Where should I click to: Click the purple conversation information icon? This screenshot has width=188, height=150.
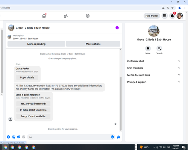tap(117, 28)
